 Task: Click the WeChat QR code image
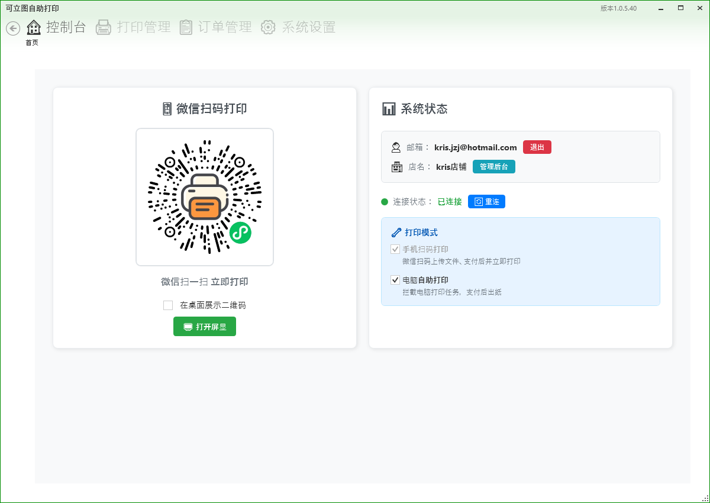(205, 197)
